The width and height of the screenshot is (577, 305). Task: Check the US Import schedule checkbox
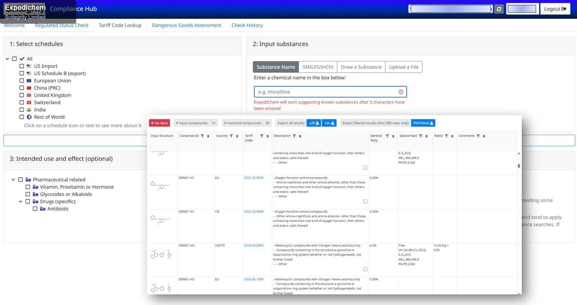click(22, 66)
